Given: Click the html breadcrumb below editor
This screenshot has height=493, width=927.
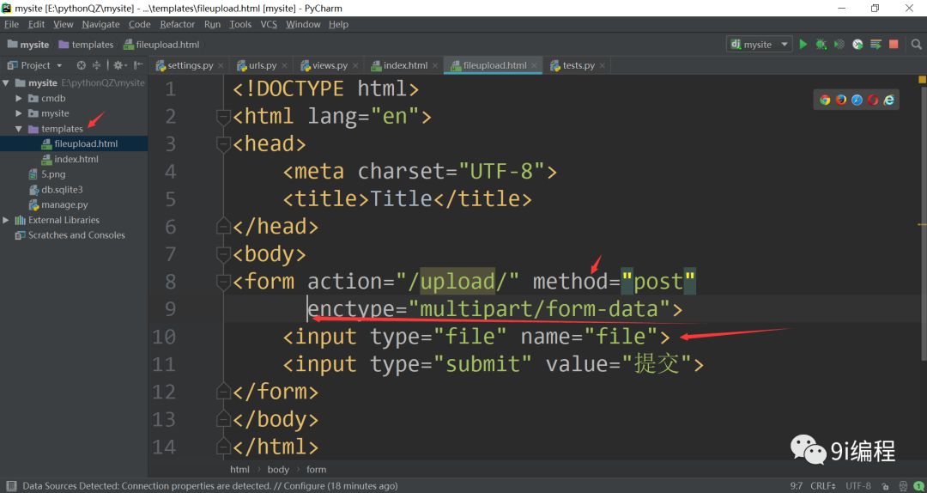Looking at the screenshot, I should [x=239, y=469].
